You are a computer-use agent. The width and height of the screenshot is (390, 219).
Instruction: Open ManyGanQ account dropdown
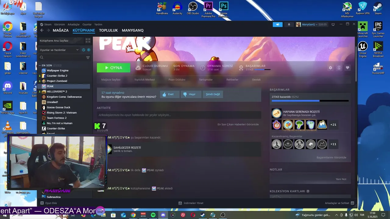[311, 24]
